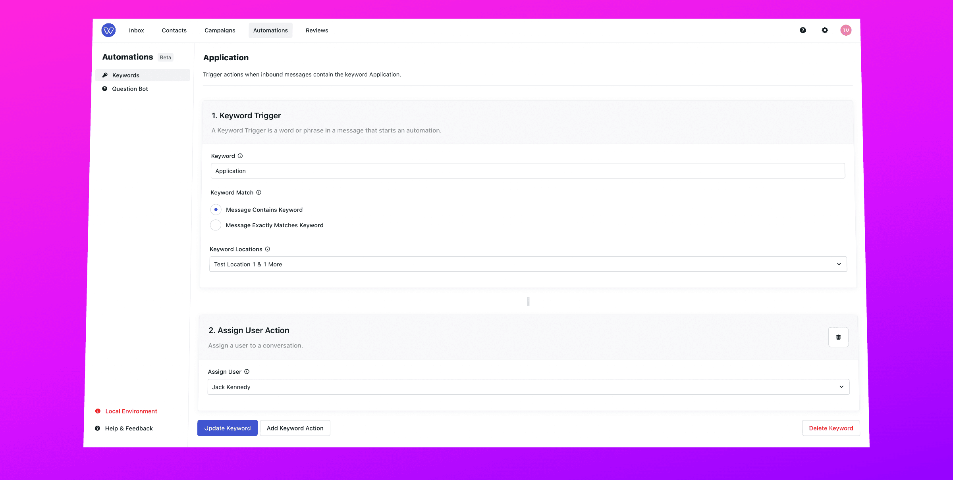This screenshot has width=953, height=480.
Task: Open the help question mark icon
Action: (x=803, y=30)
